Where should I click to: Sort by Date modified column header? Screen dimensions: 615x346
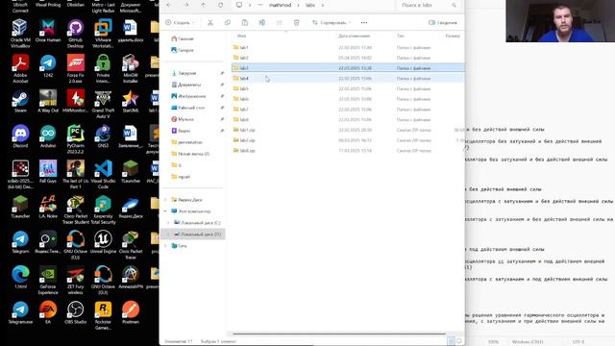pyautogui.click(x=354, y=36)
